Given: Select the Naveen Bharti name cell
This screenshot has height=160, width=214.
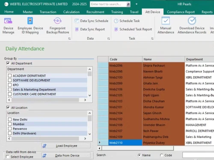Looking at the screenshot, I should (x=163, y=71).
